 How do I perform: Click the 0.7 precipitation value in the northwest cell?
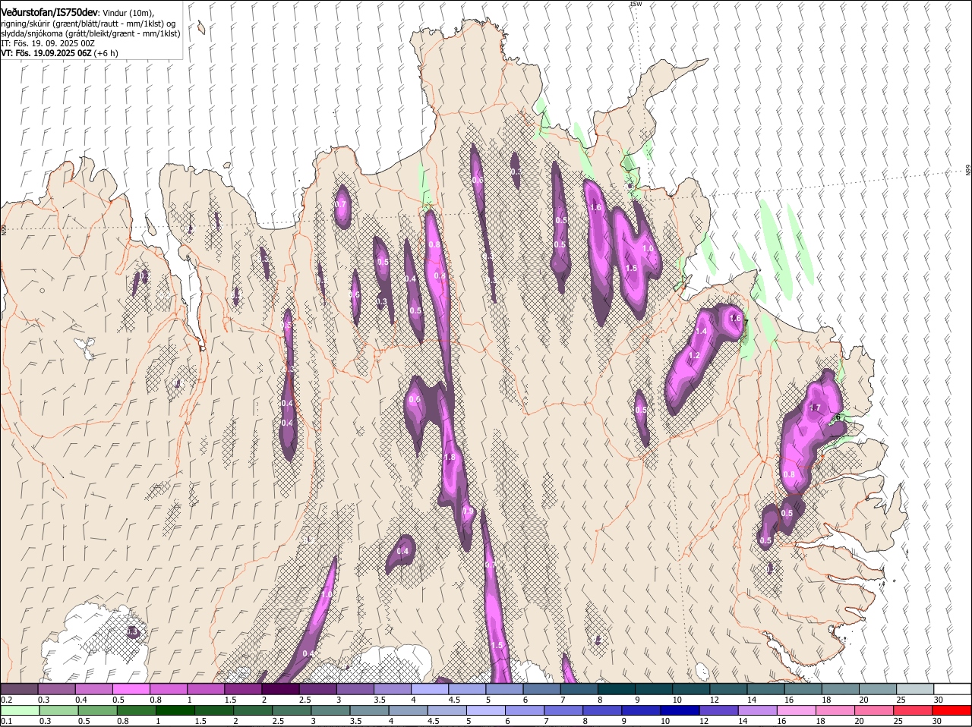click(341, 204)
